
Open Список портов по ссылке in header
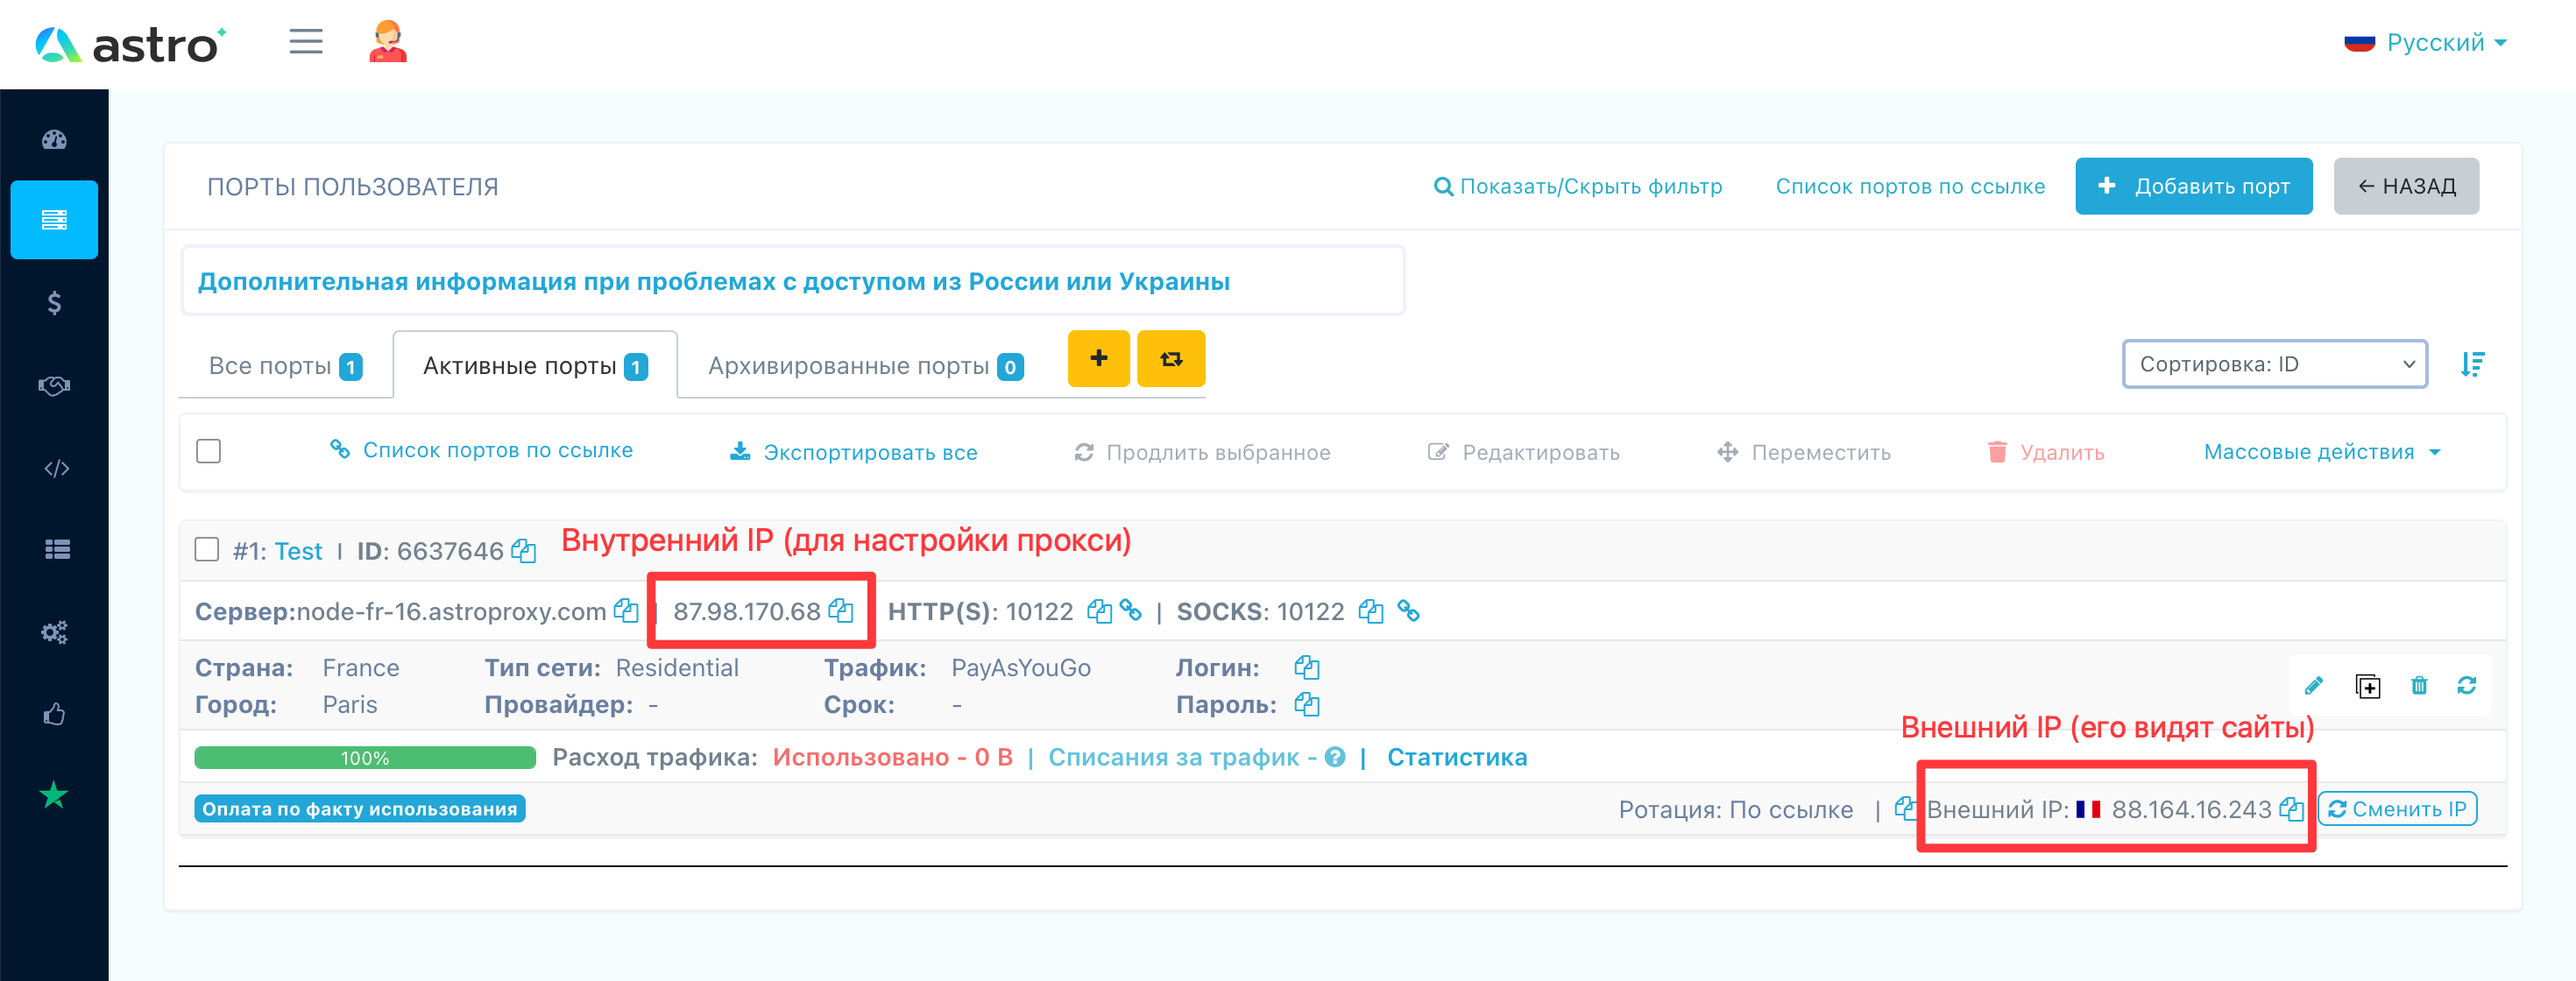[x=1910, y=186]
